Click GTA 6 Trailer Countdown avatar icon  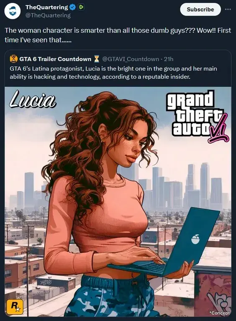point(14,59)
